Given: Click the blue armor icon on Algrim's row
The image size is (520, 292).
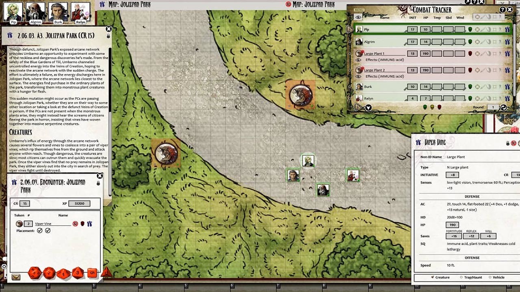Looking at the screenshot, I should point(507,42).
